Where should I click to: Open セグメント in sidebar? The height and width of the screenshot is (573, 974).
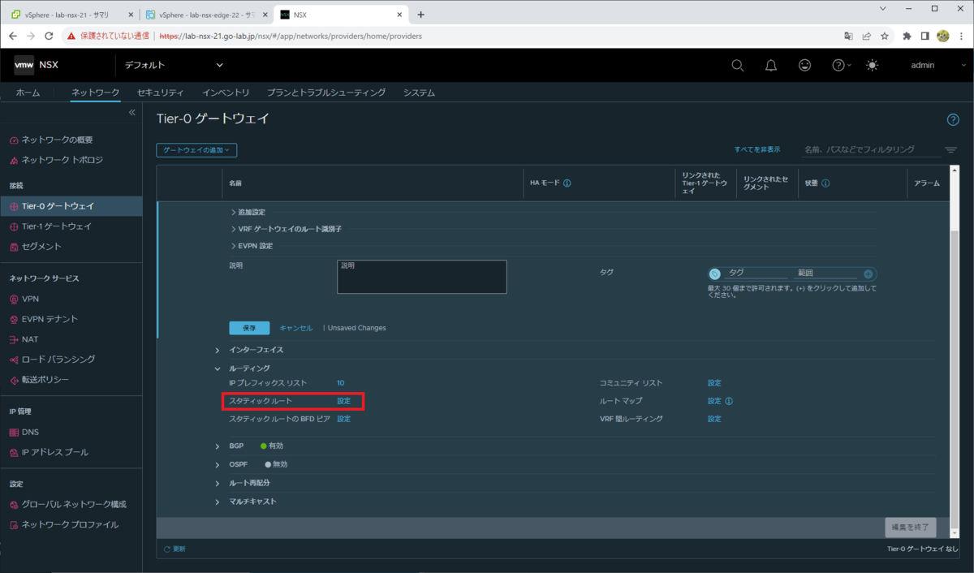[x=41, y=247]
